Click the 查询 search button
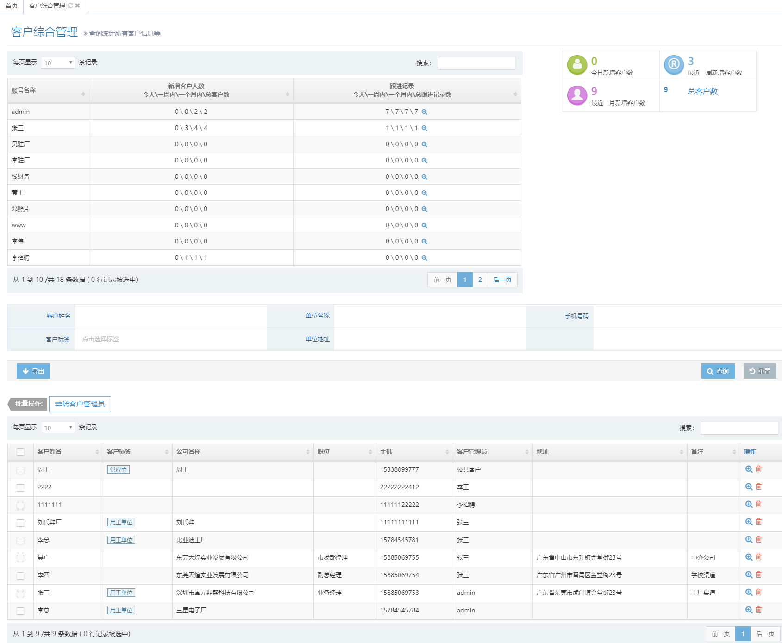782x643 pixels. 718,371
